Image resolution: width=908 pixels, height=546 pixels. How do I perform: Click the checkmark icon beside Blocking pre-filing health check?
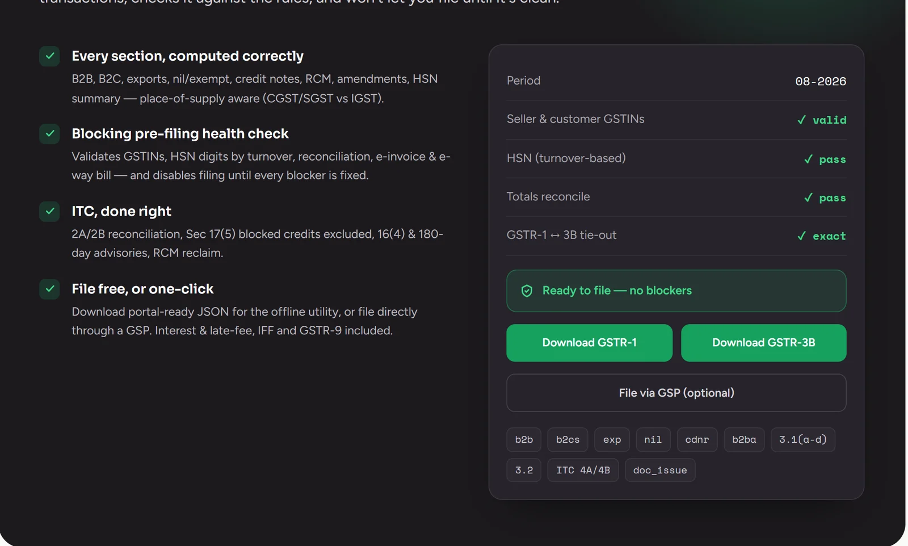49,134
